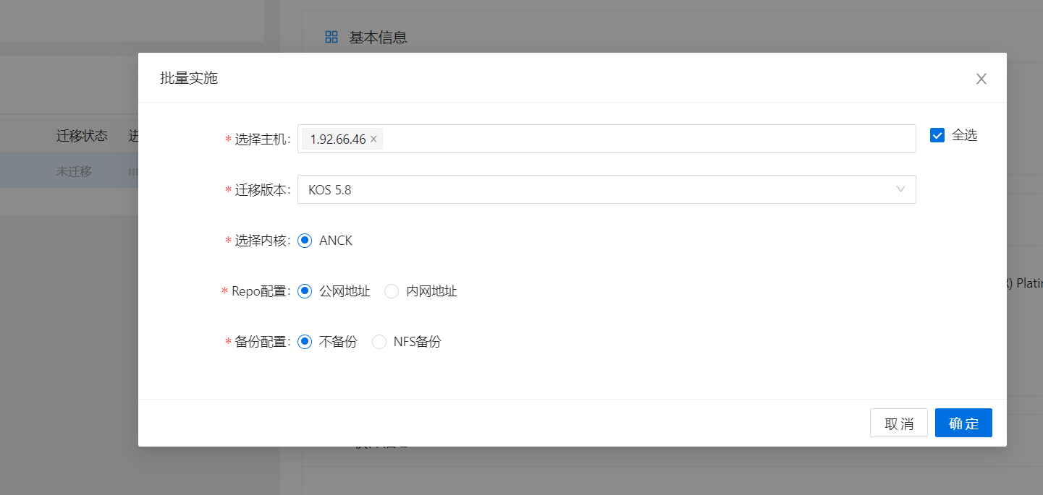Click the chevron arrow in 迁移版本 field
The height and width of the screenshot is (495, 1043).
coord(900,189)
